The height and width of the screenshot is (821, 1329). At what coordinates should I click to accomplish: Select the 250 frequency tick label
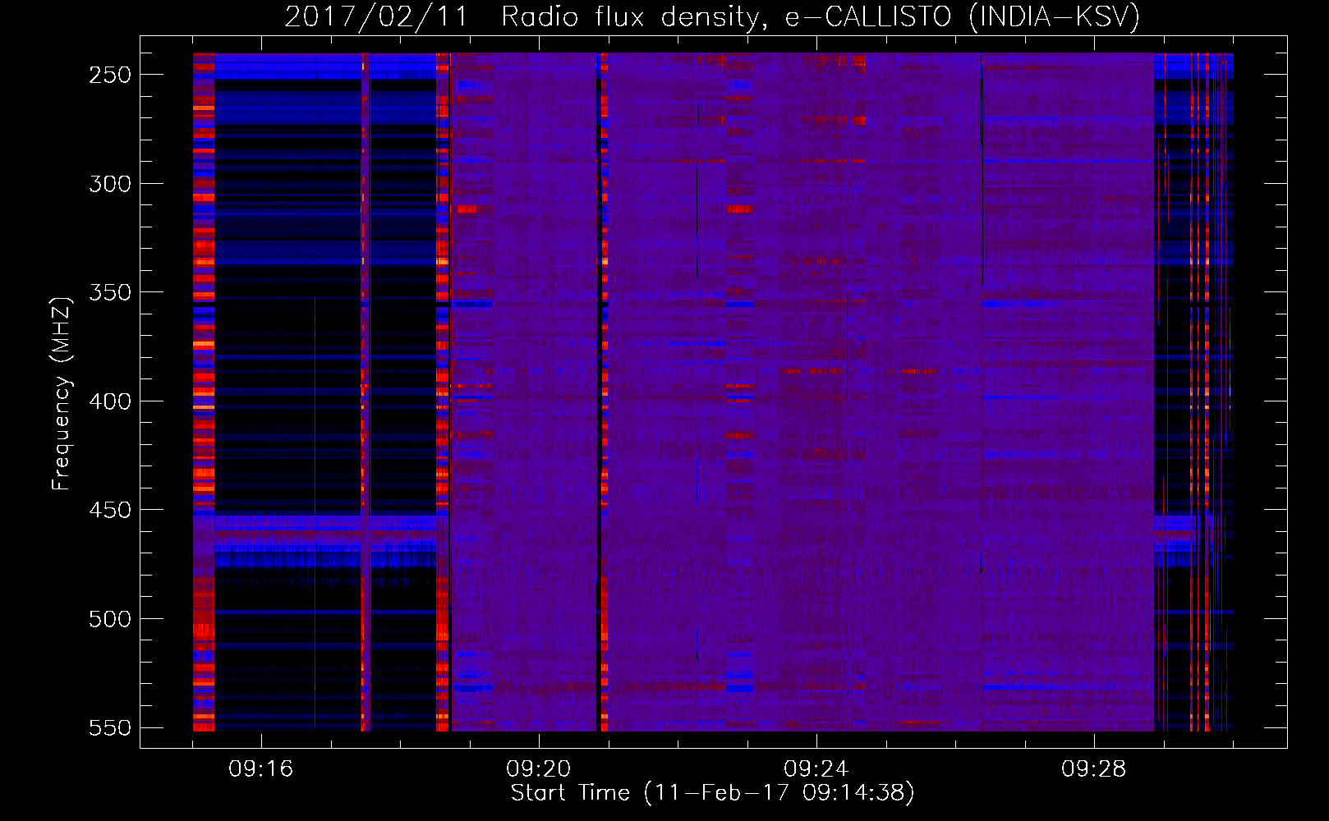(x=110, y=75)
